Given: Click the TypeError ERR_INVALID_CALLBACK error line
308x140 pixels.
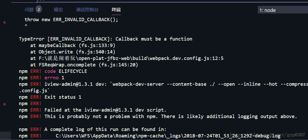Looking at the screenshot, I should pos(106,39).
